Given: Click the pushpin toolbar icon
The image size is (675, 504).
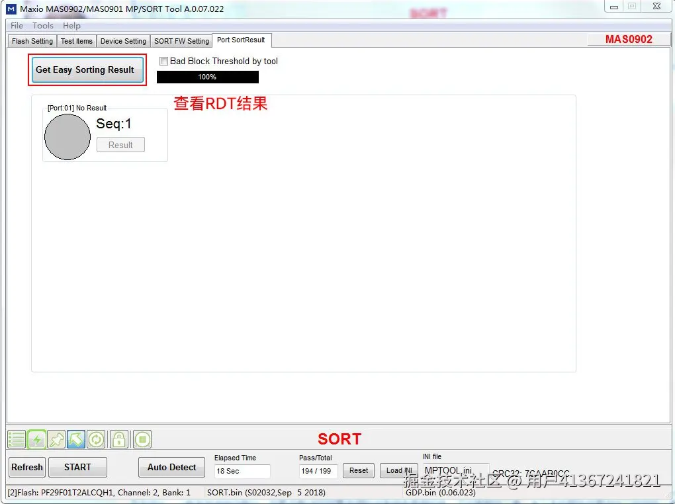Looking at the screenshot, I should point(56,439).
